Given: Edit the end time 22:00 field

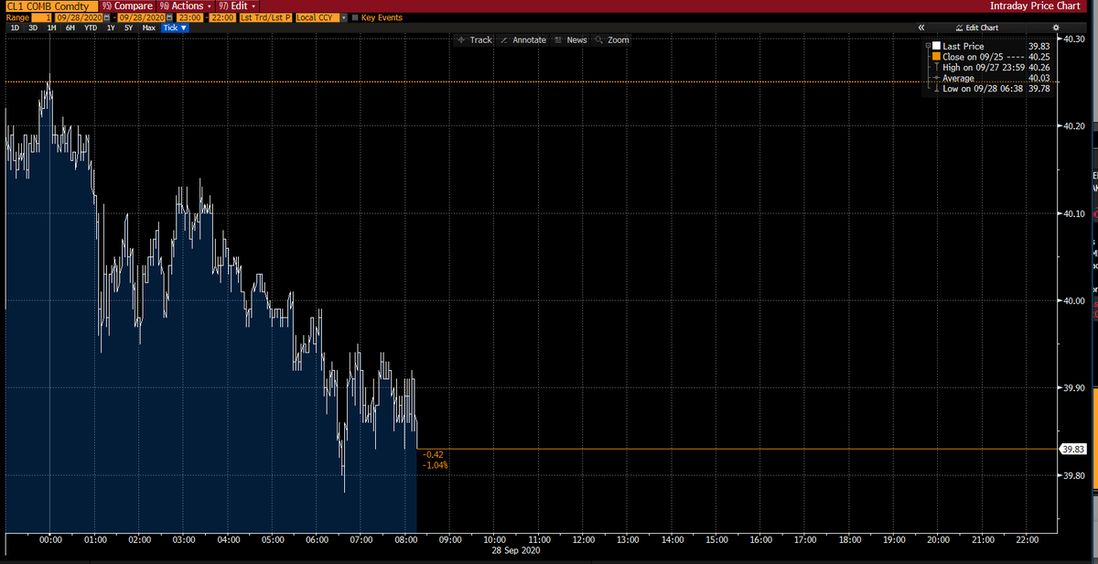Looking at the screenshot, I should pos(224,17).
